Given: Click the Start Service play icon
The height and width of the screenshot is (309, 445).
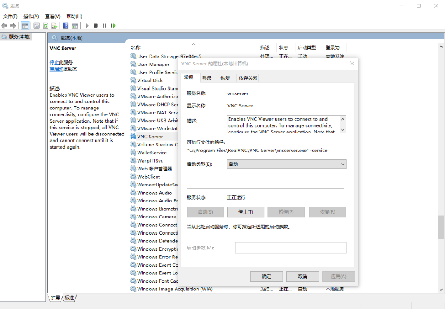Looking at the screenshot, I should point(87,26).
